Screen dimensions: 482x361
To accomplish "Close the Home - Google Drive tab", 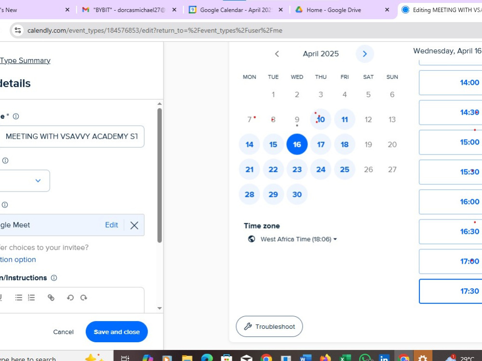I will tap(387, 10).
